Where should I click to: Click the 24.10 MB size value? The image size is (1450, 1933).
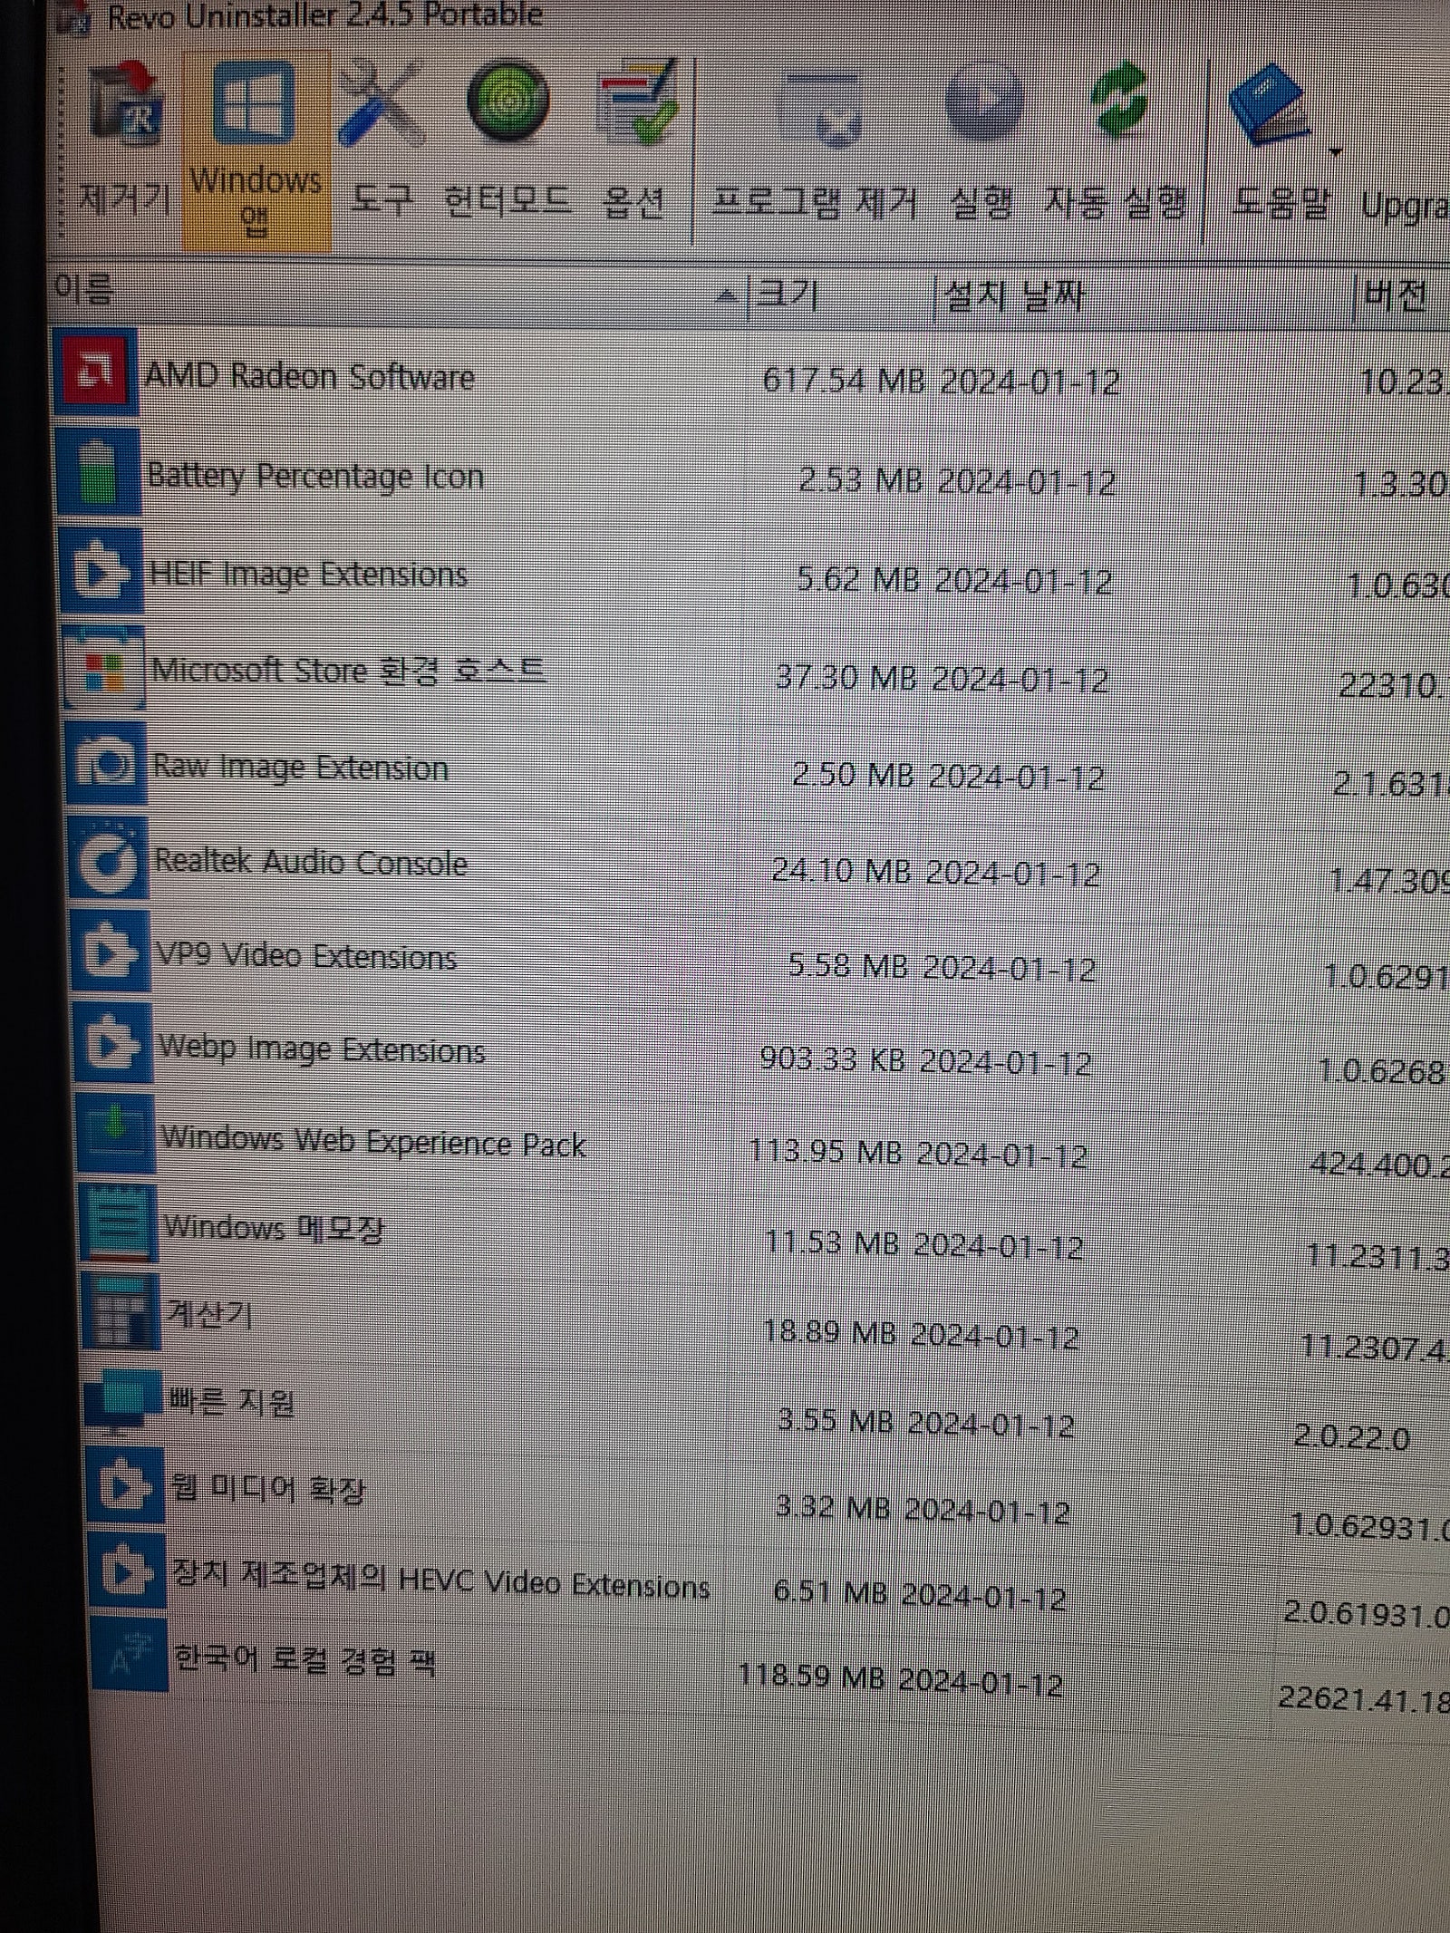pyautogui.click(x=840, y=870)
